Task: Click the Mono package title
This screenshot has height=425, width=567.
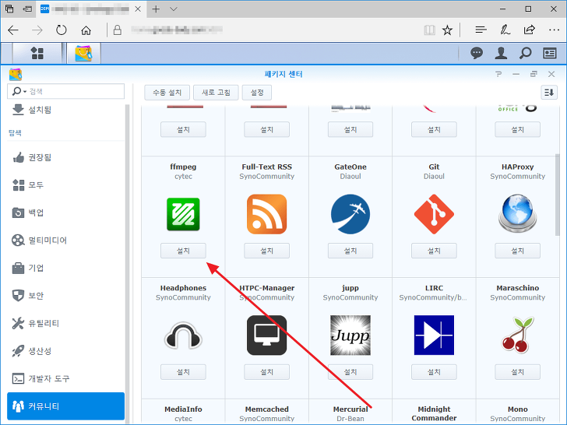Action: pyautogui.click(x=517, y=409)
